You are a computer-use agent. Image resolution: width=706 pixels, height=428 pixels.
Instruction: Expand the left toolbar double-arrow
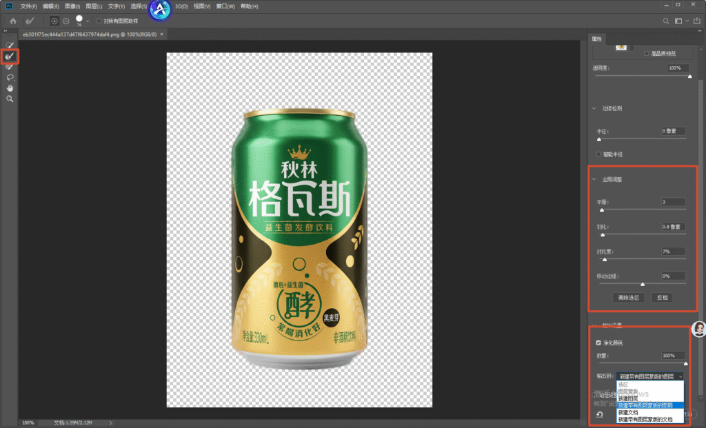(x=6, y=30)
